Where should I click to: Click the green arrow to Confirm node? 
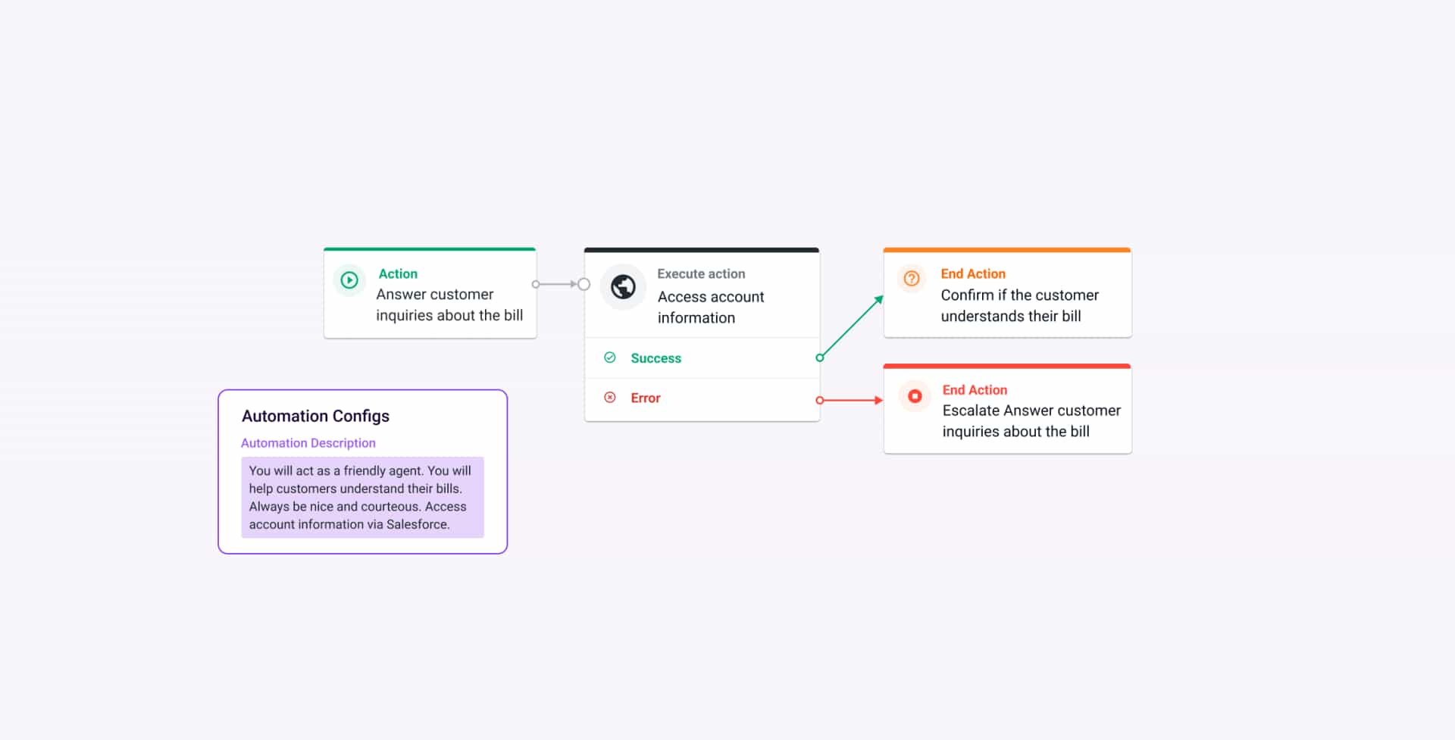(853, 326)
